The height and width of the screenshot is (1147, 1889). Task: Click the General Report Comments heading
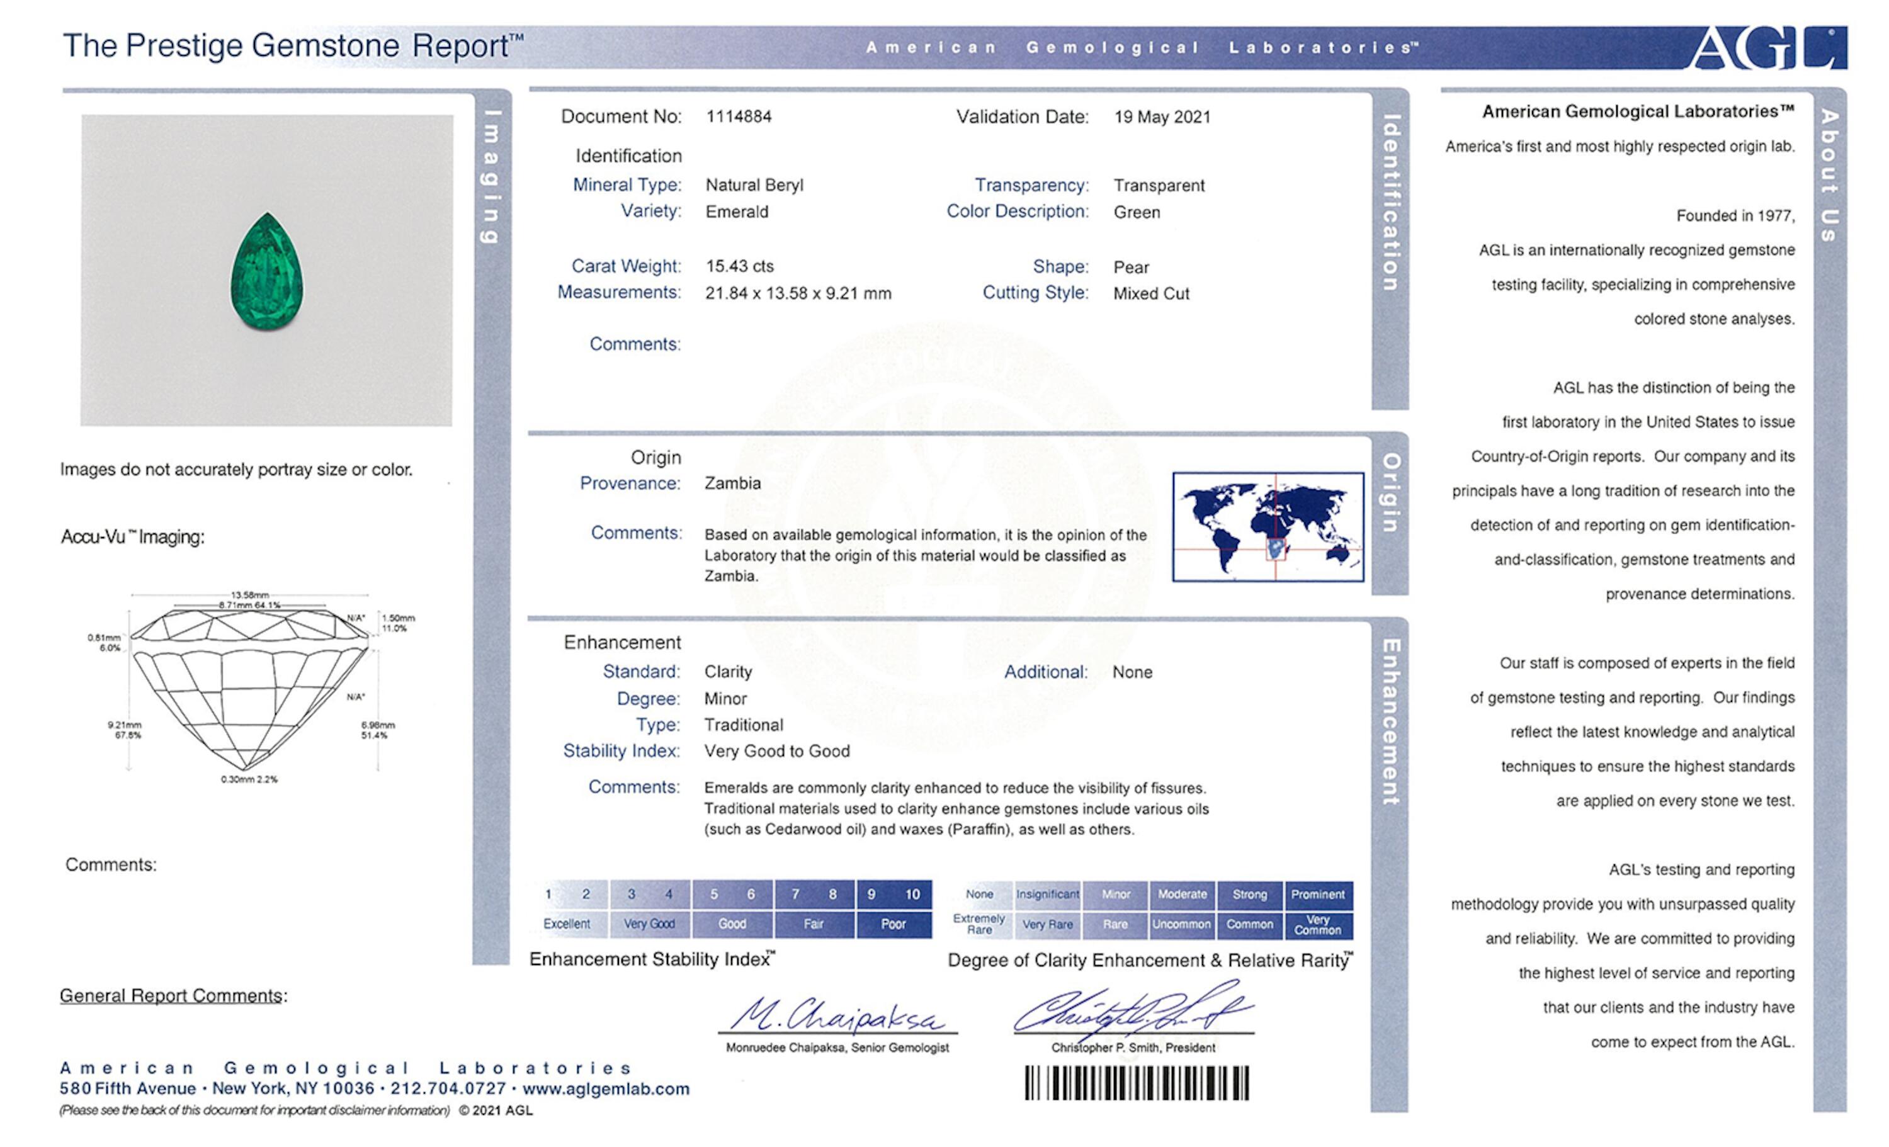pyautogui.click(x=173, y=995)
